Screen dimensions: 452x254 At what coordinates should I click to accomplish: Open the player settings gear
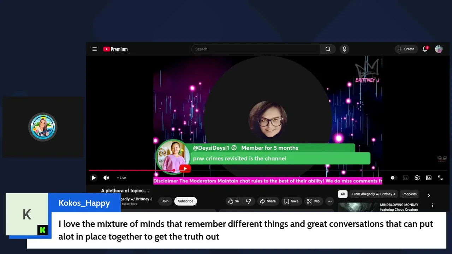417,178
